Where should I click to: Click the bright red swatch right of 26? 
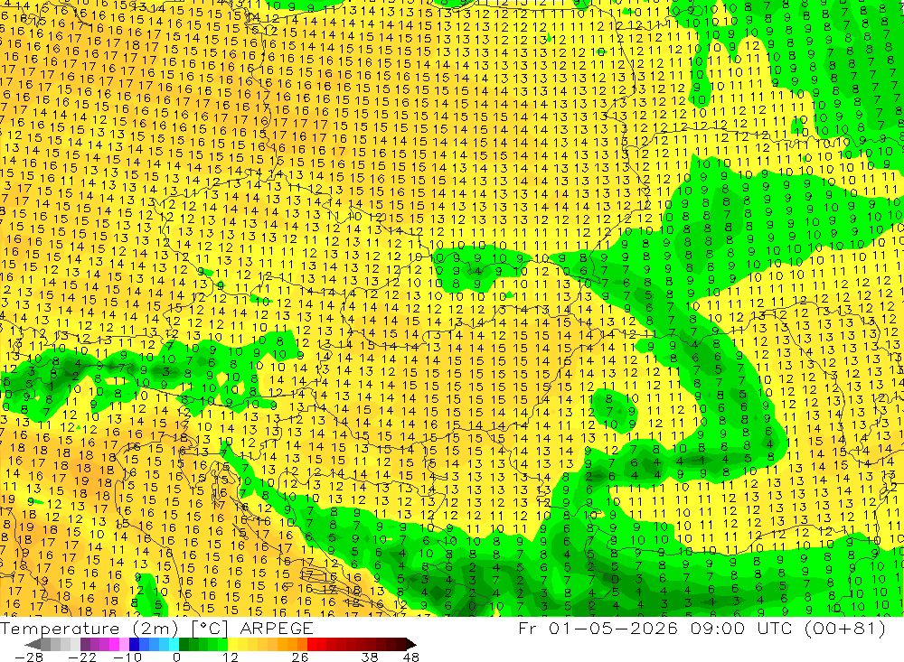(x=312, y=645)
